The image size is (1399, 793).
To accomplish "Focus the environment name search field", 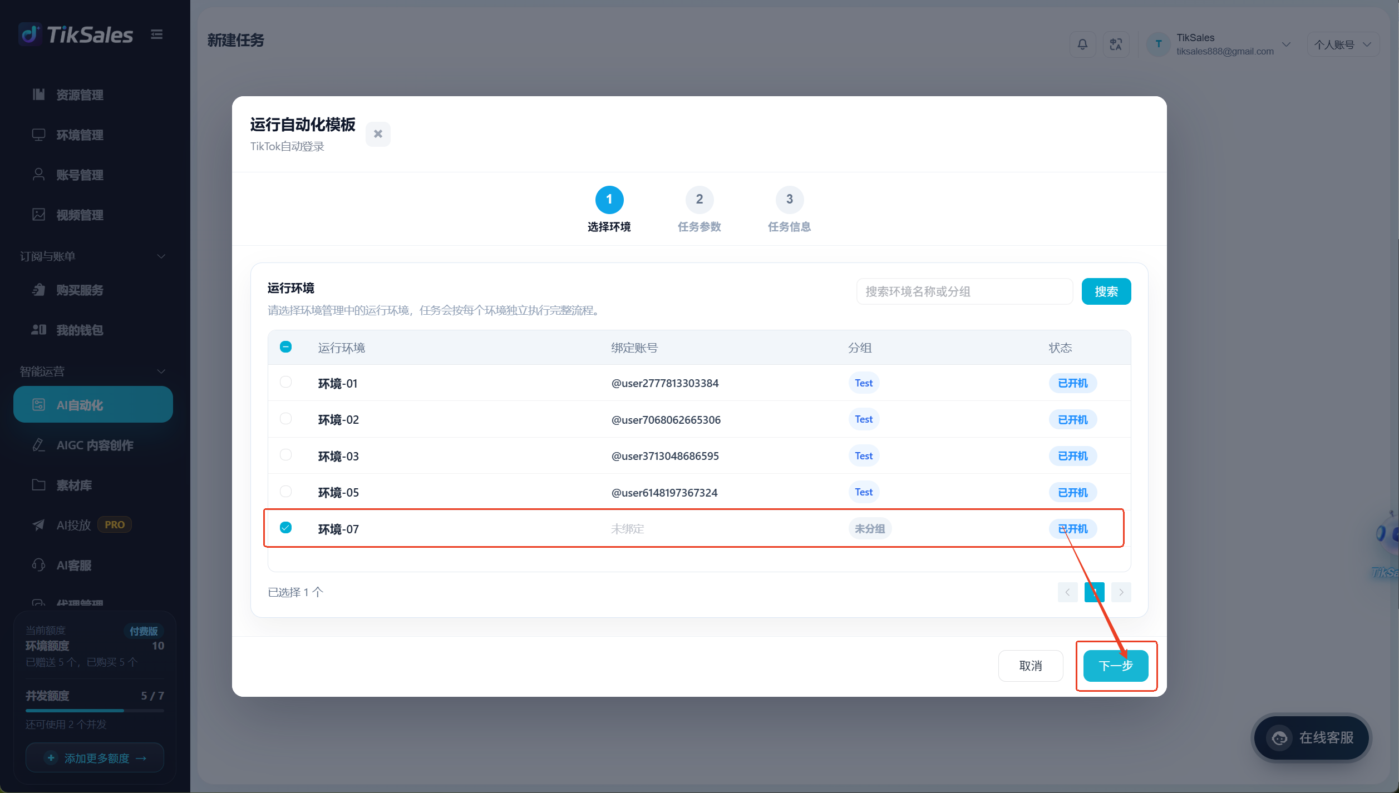I will [x=964, y=291].
